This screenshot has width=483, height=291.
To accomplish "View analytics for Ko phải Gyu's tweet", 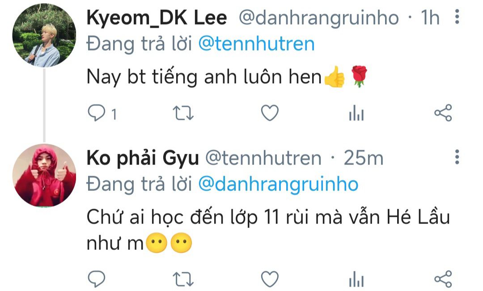I will (356, 279).
